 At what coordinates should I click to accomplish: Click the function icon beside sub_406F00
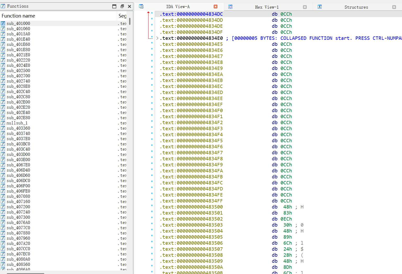click(x=3, y=186)
